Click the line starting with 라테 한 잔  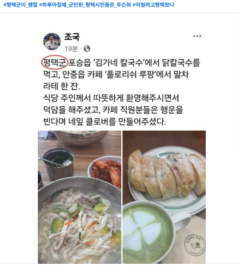[62, 86]
